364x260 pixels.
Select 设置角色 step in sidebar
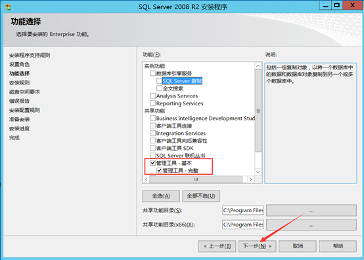tap(19, 64)
